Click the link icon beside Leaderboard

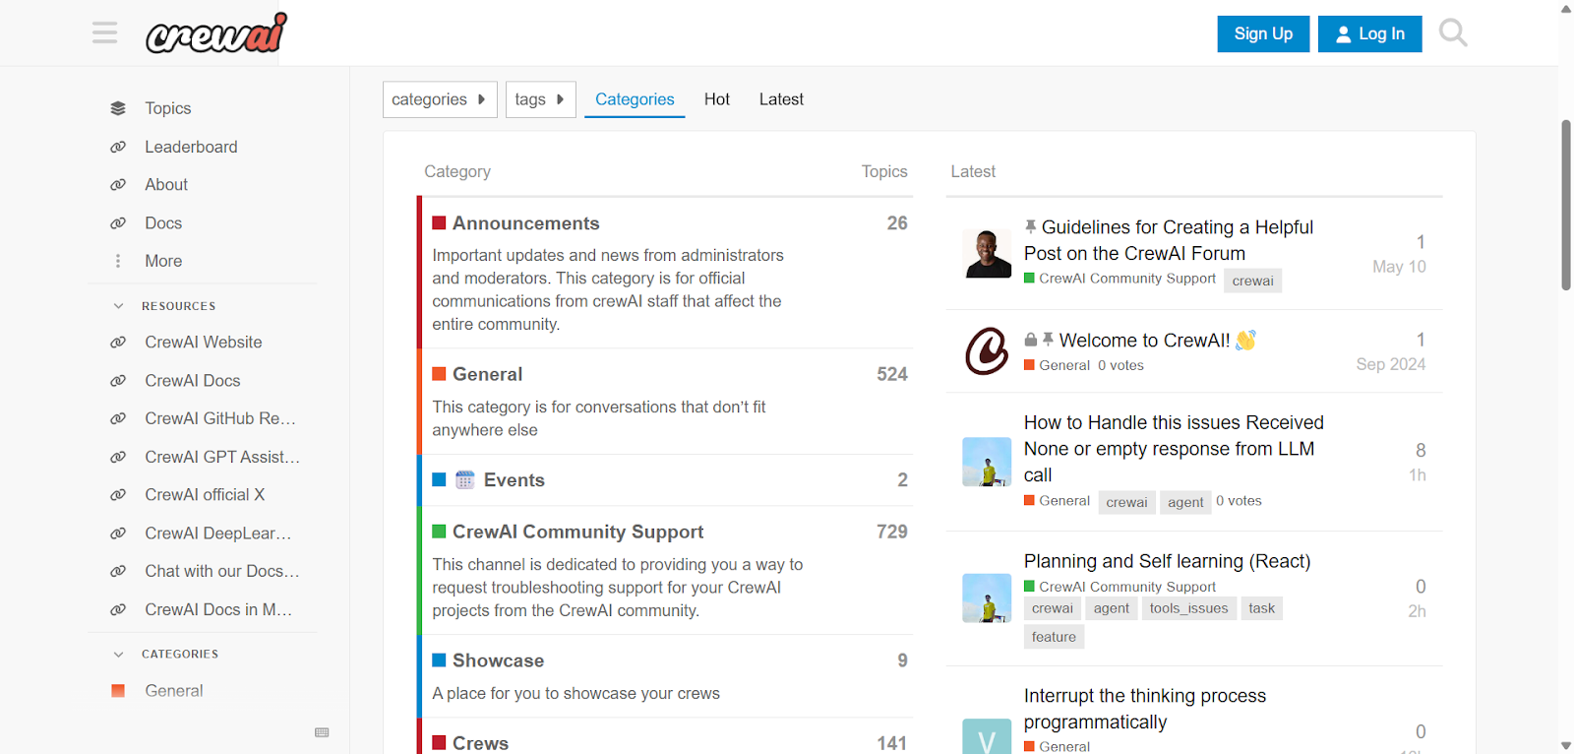click(x=118, y=147)
